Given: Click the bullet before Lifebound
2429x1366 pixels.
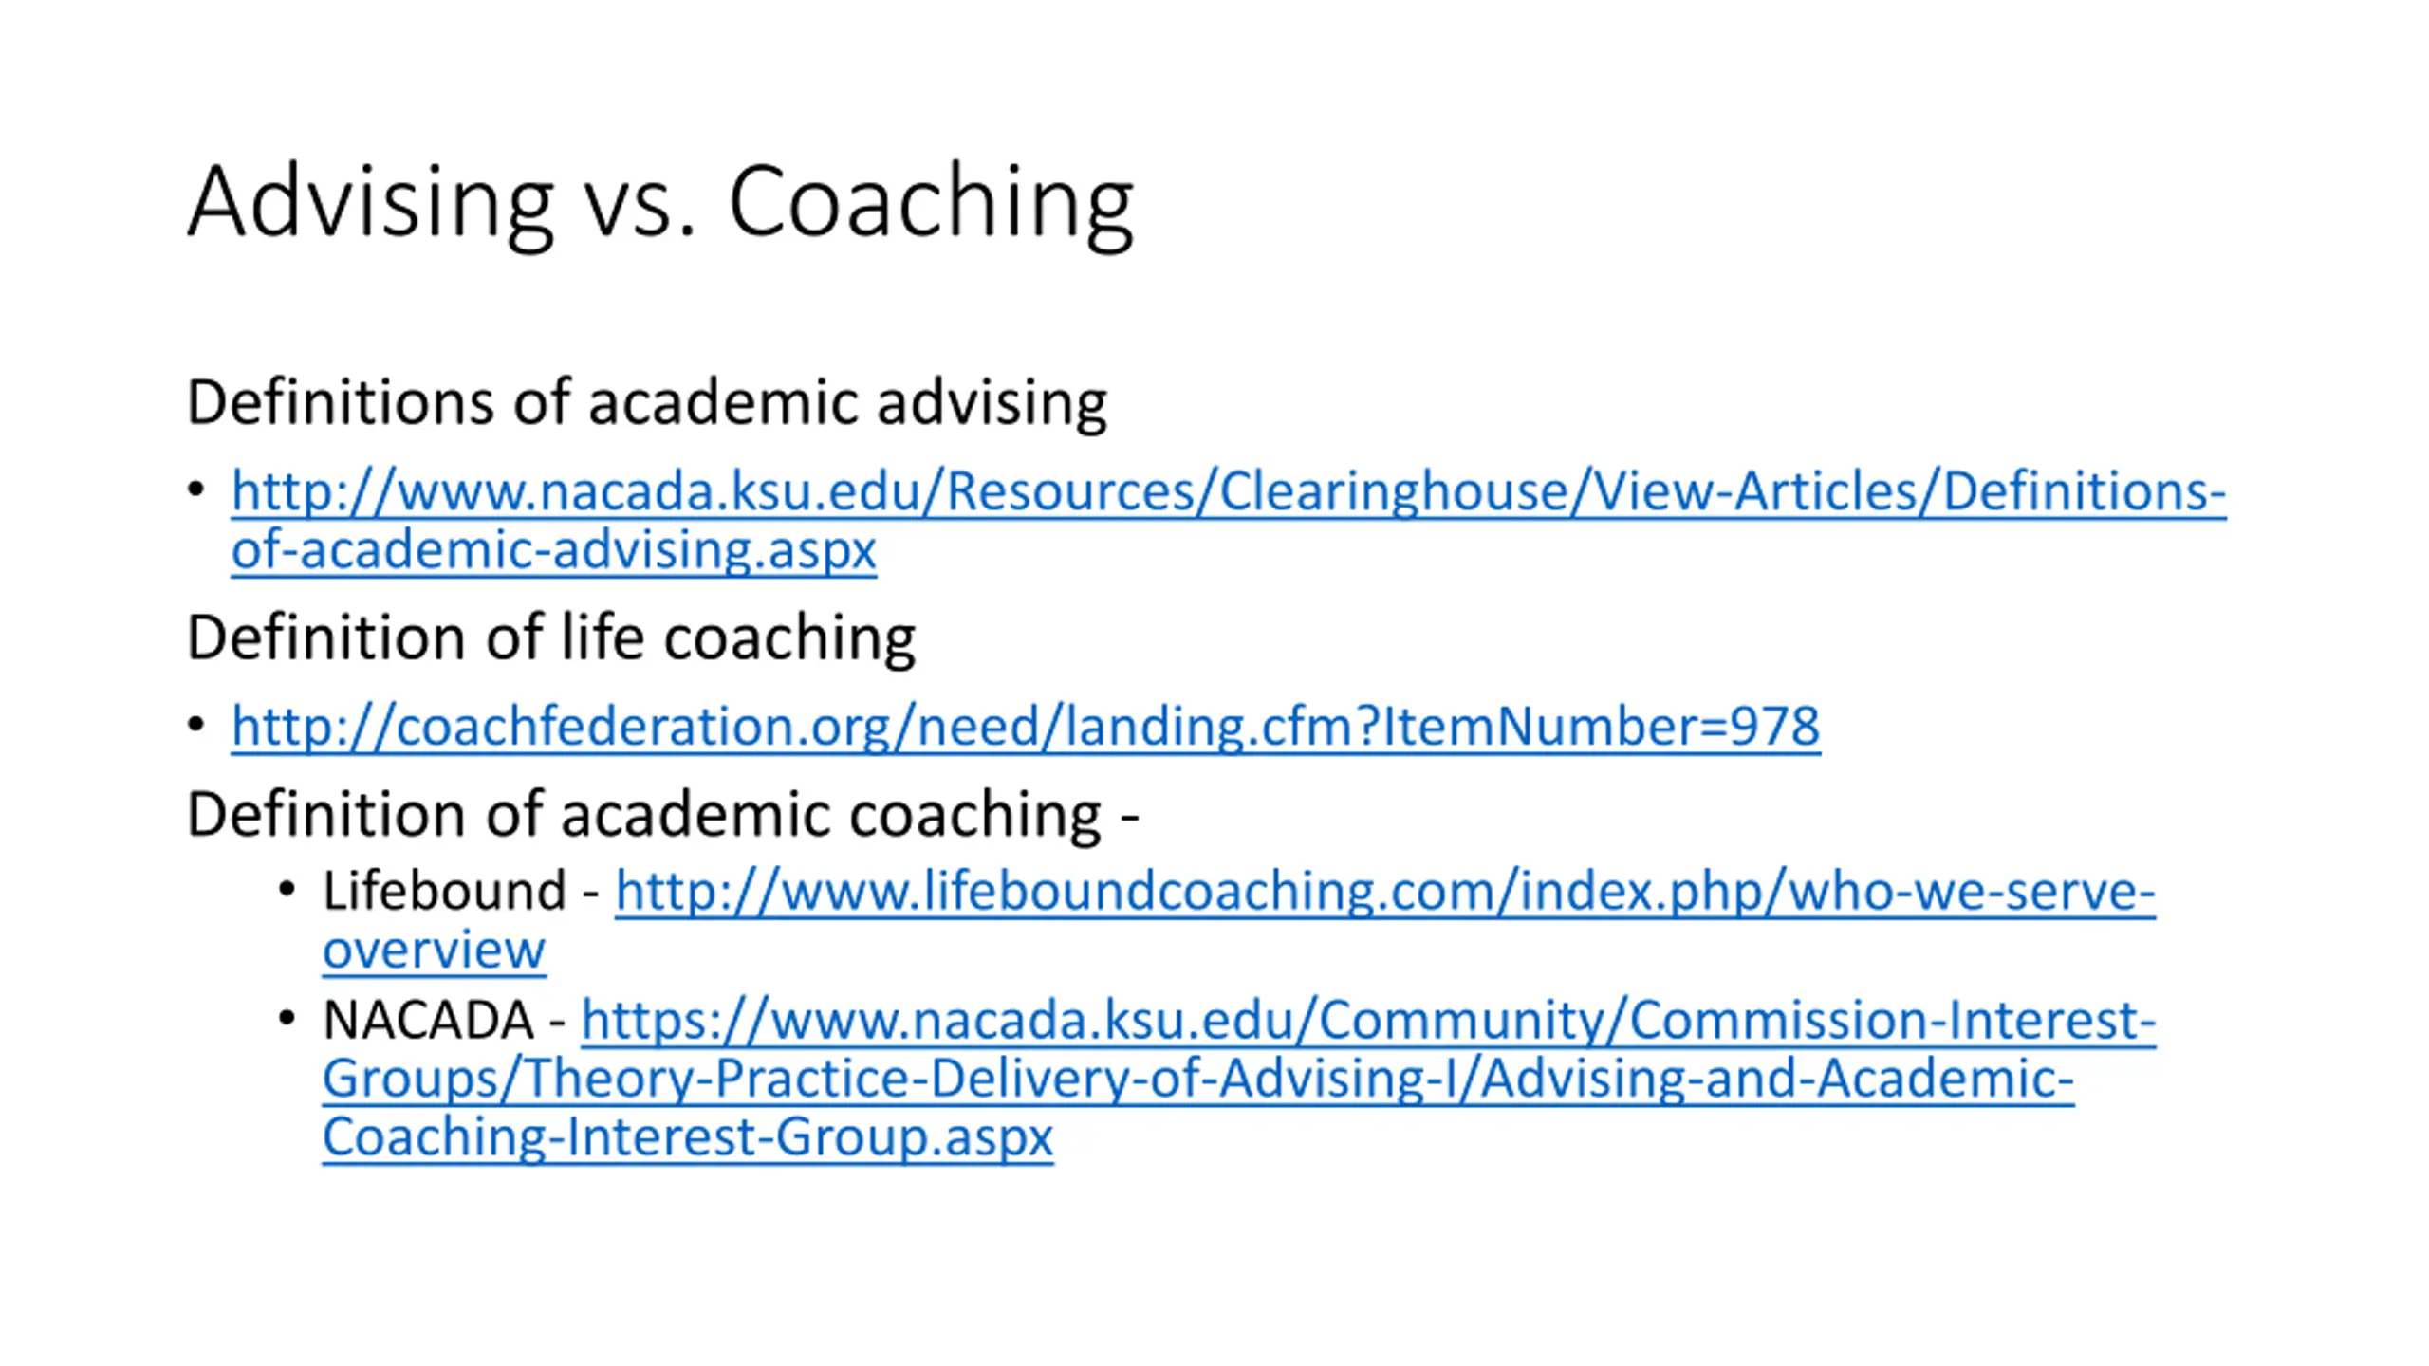Looking at the screenshot, I should pos(287,889).
